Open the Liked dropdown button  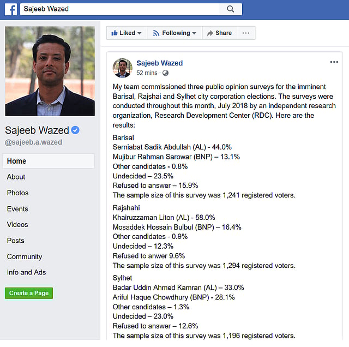(127, 33)
